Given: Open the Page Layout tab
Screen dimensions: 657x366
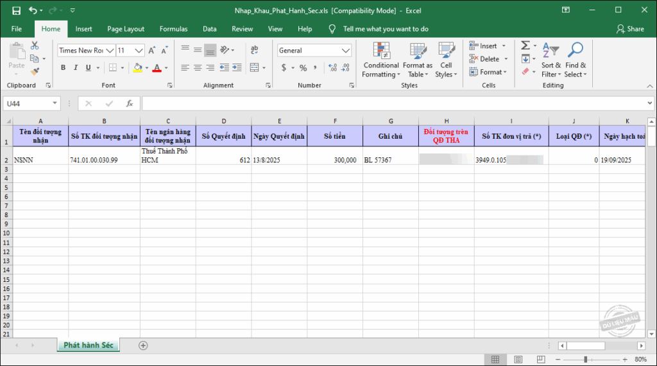Looking at the screenshot, I should pyautogui.click(x=126, y=29).
